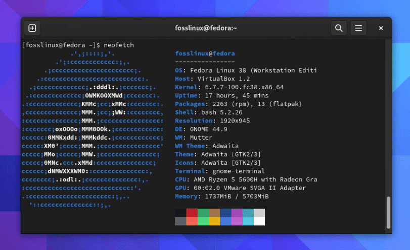Close the terminal window
Viewport: 410px width, 250px height.
(x=381, y=28)
